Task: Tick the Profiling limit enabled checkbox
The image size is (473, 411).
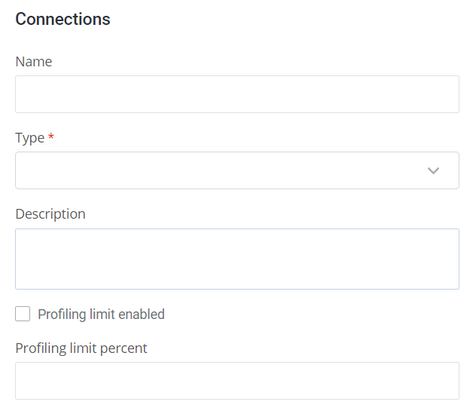Action: (x=23, y=314)
